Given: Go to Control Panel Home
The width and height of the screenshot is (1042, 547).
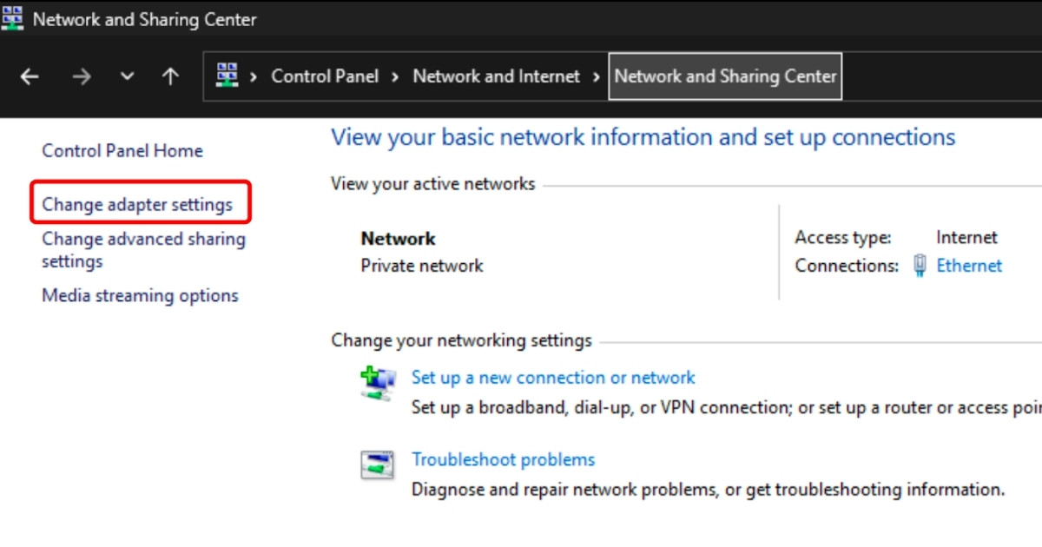Looking at the screenshot, I should point(122,150).
